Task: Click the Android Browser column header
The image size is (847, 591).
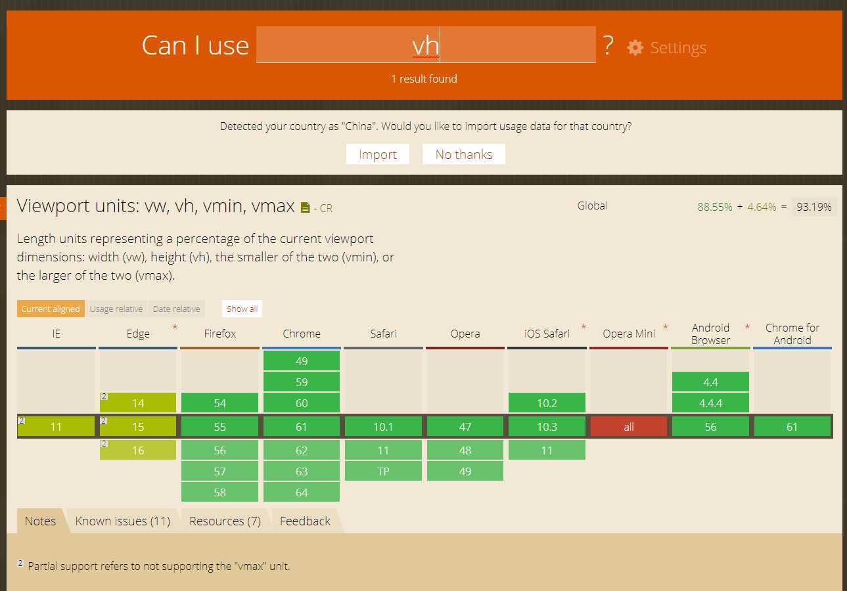Action: [x=710, y=334]
